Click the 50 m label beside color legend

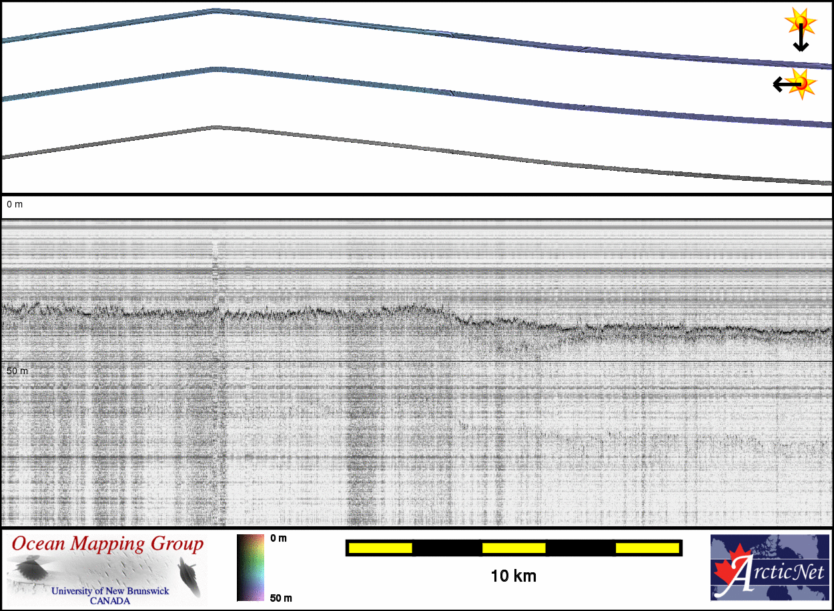280,598
